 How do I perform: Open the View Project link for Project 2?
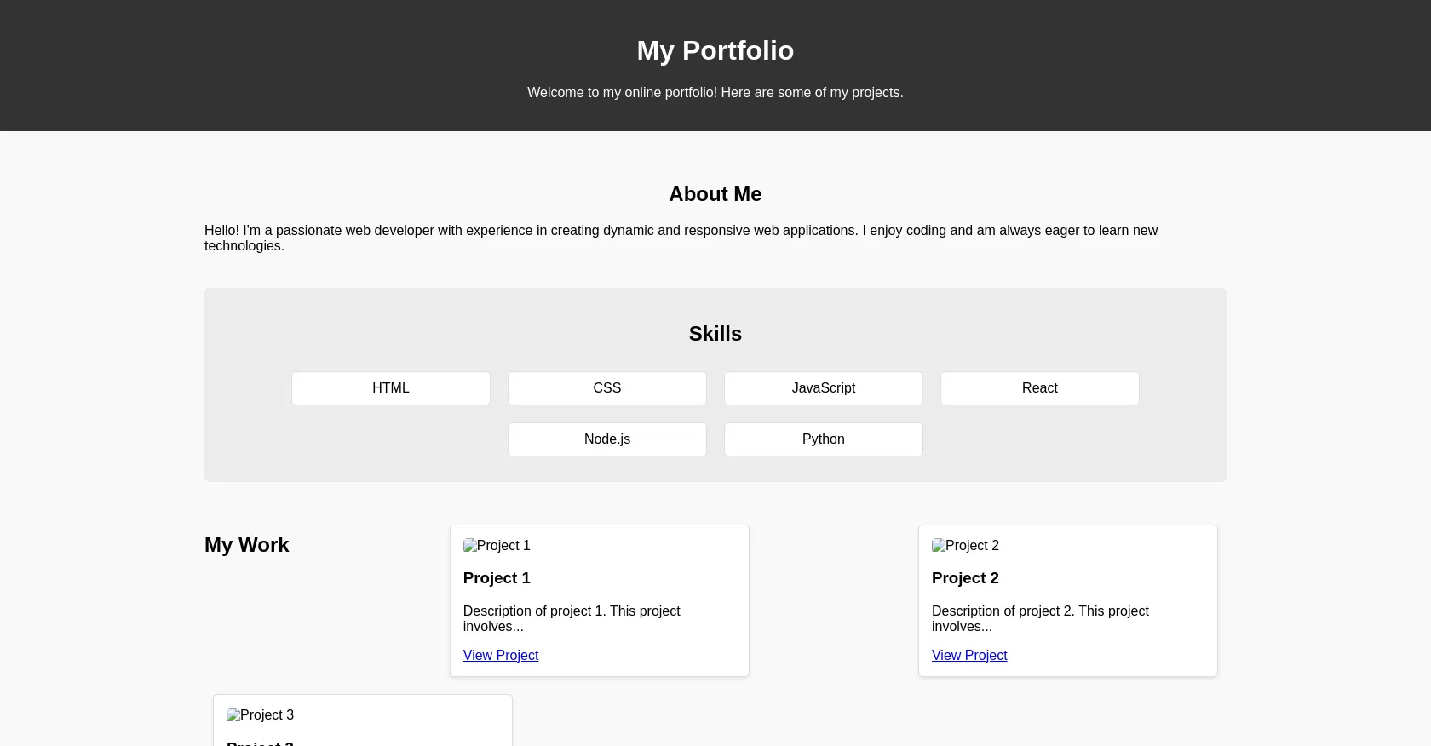tap(969, 655)
